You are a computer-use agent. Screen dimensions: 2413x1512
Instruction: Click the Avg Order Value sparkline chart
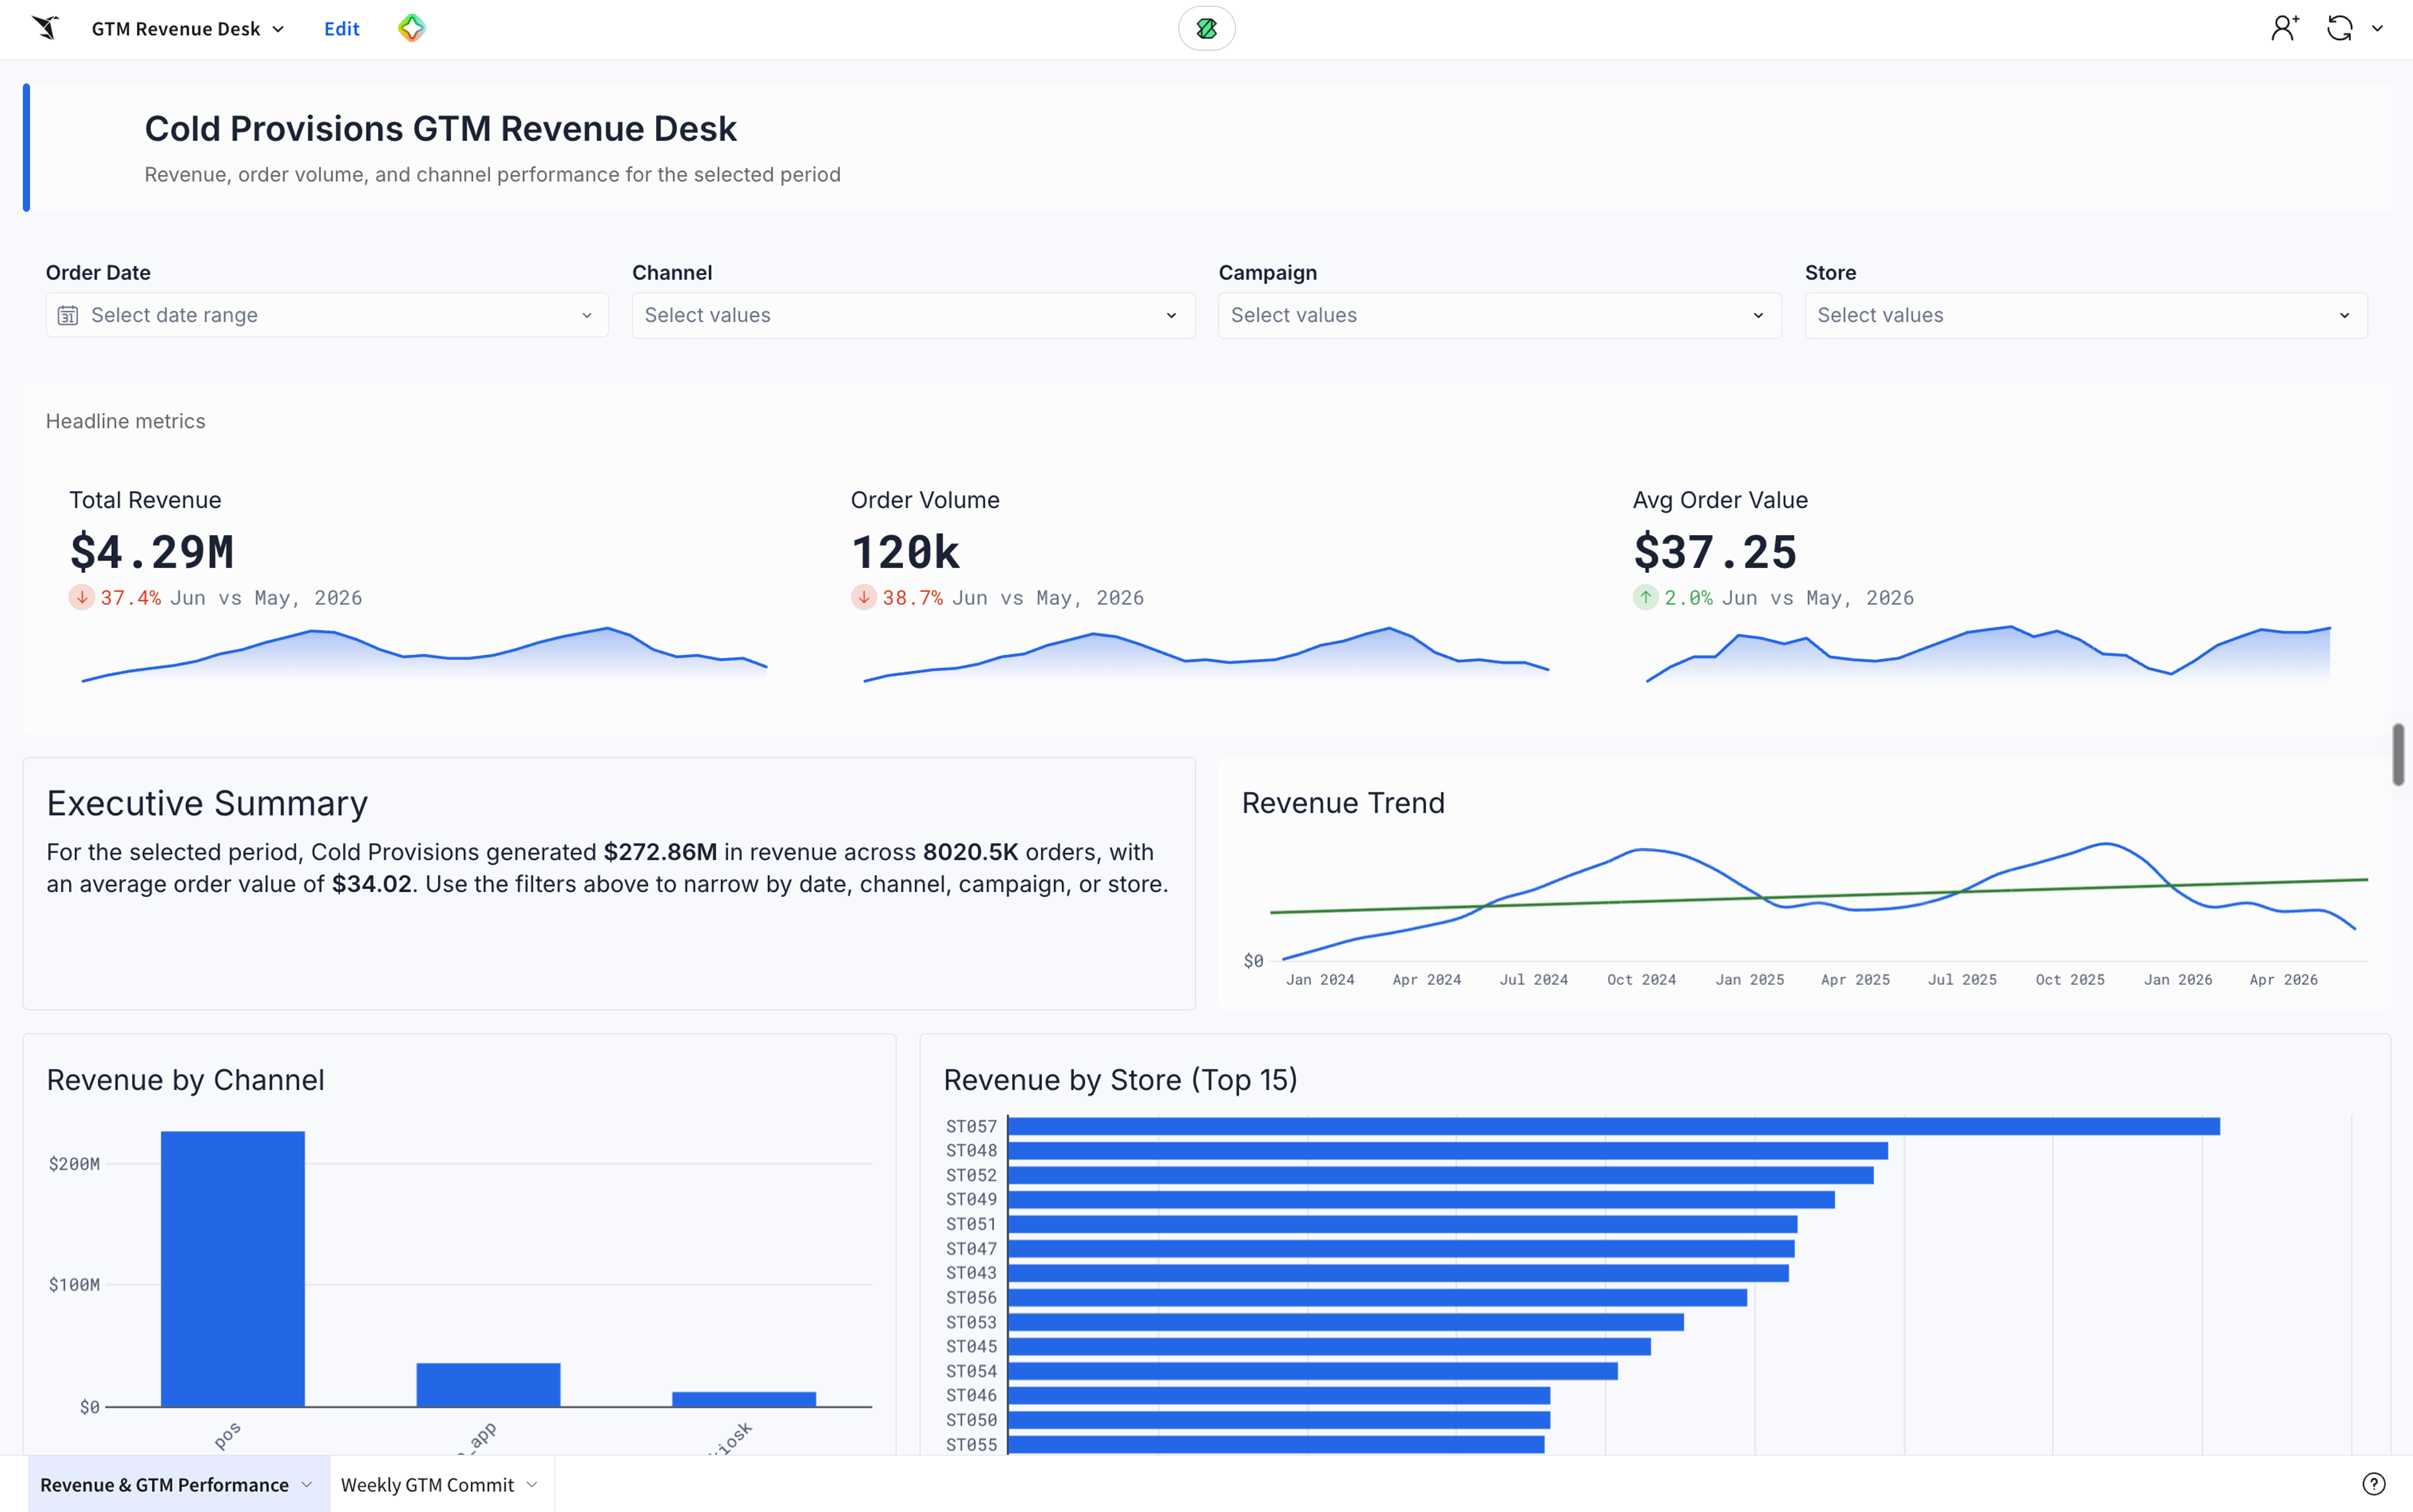coord(1988,655)
